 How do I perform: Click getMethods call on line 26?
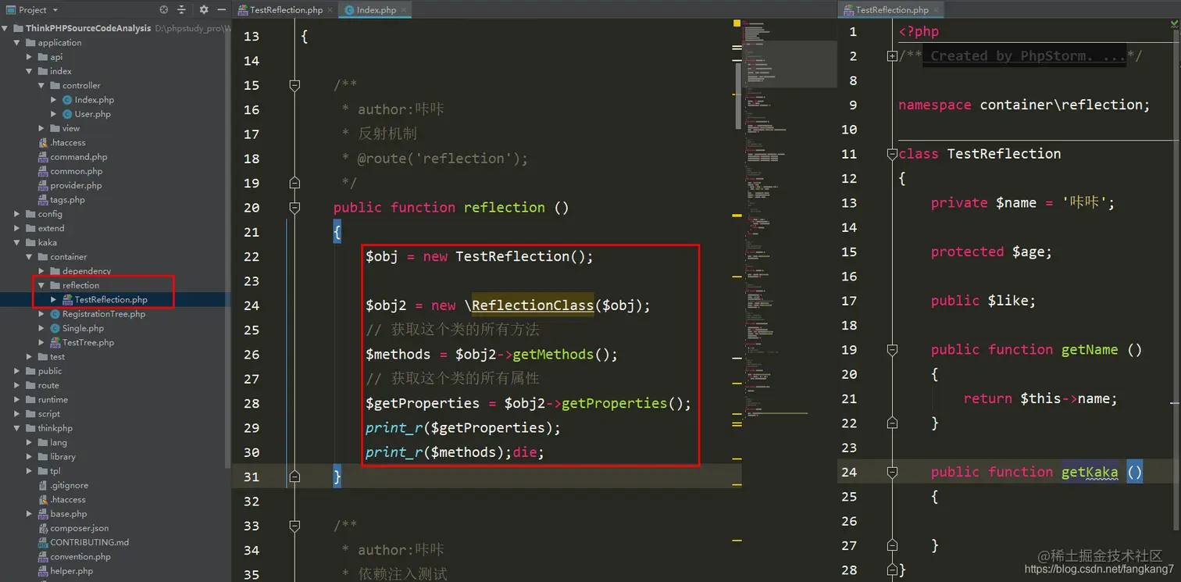553,354
